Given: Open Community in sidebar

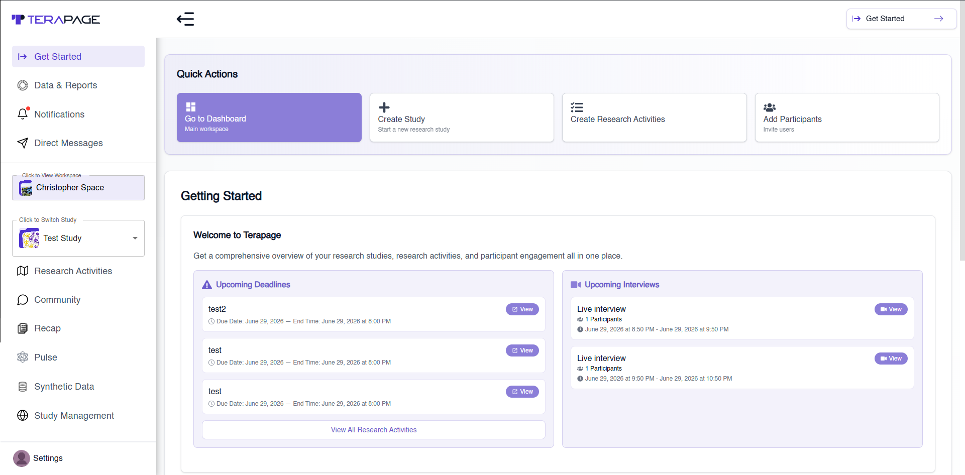Looking at the screenshot, I should click(78, 300).
